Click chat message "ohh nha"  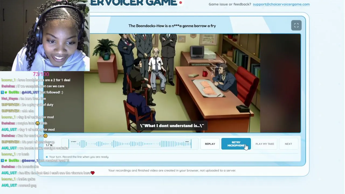pos(28,111)
